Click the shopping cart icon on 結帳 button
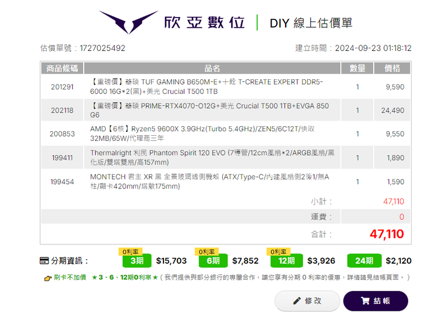The width and height of the screenshot is (441, 326). [x=365, y=301]
